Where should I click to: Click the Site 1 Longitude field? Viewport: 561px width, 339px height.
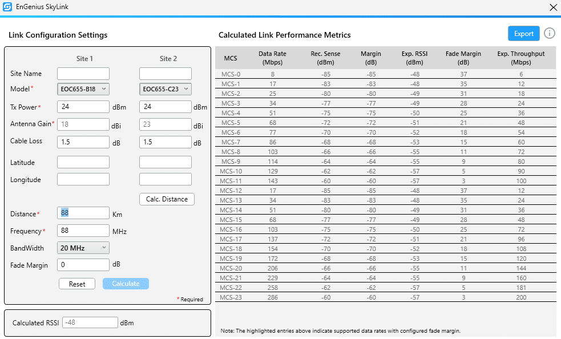pos(83,179)
